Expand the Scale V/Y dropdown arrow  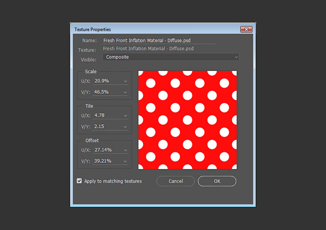coord(125,92)
